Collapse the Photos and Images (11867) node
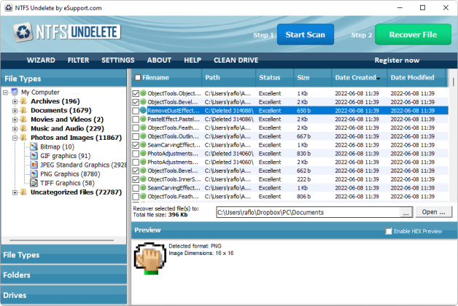The width and height of the screenshot is (458, 306). tap(15, 138)
